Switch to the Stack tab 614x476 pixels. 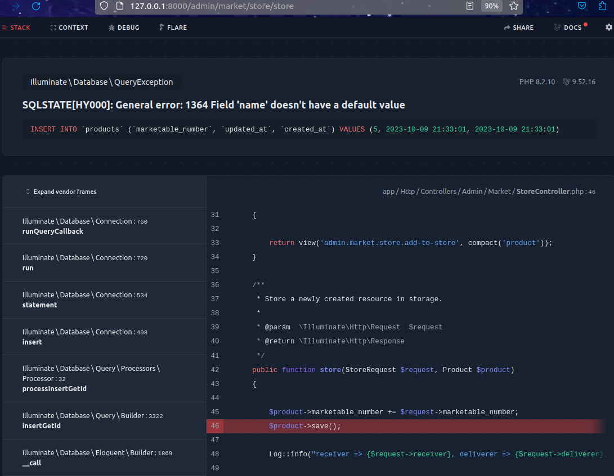pos(16,28)
